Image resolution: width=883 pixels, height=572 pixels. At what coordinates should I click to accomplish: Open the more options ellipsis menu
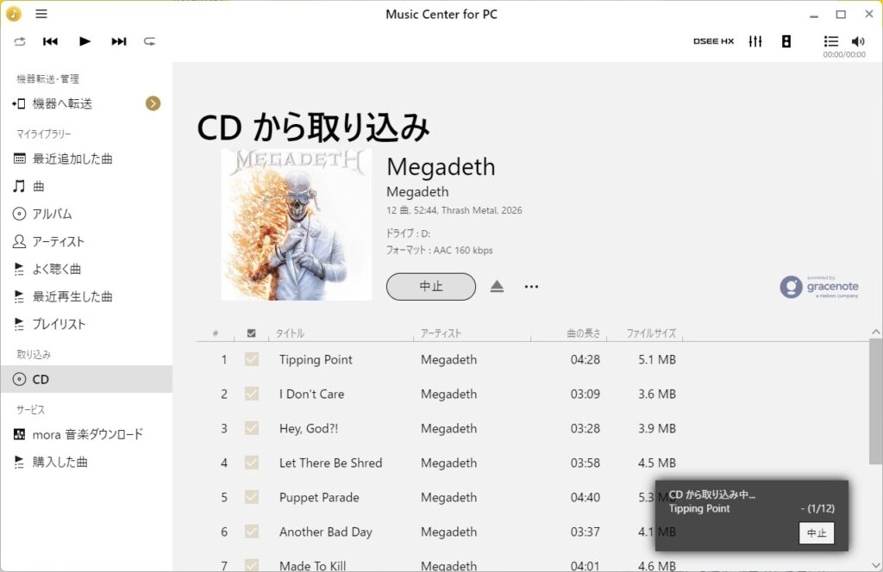click(x=531, y=287)
